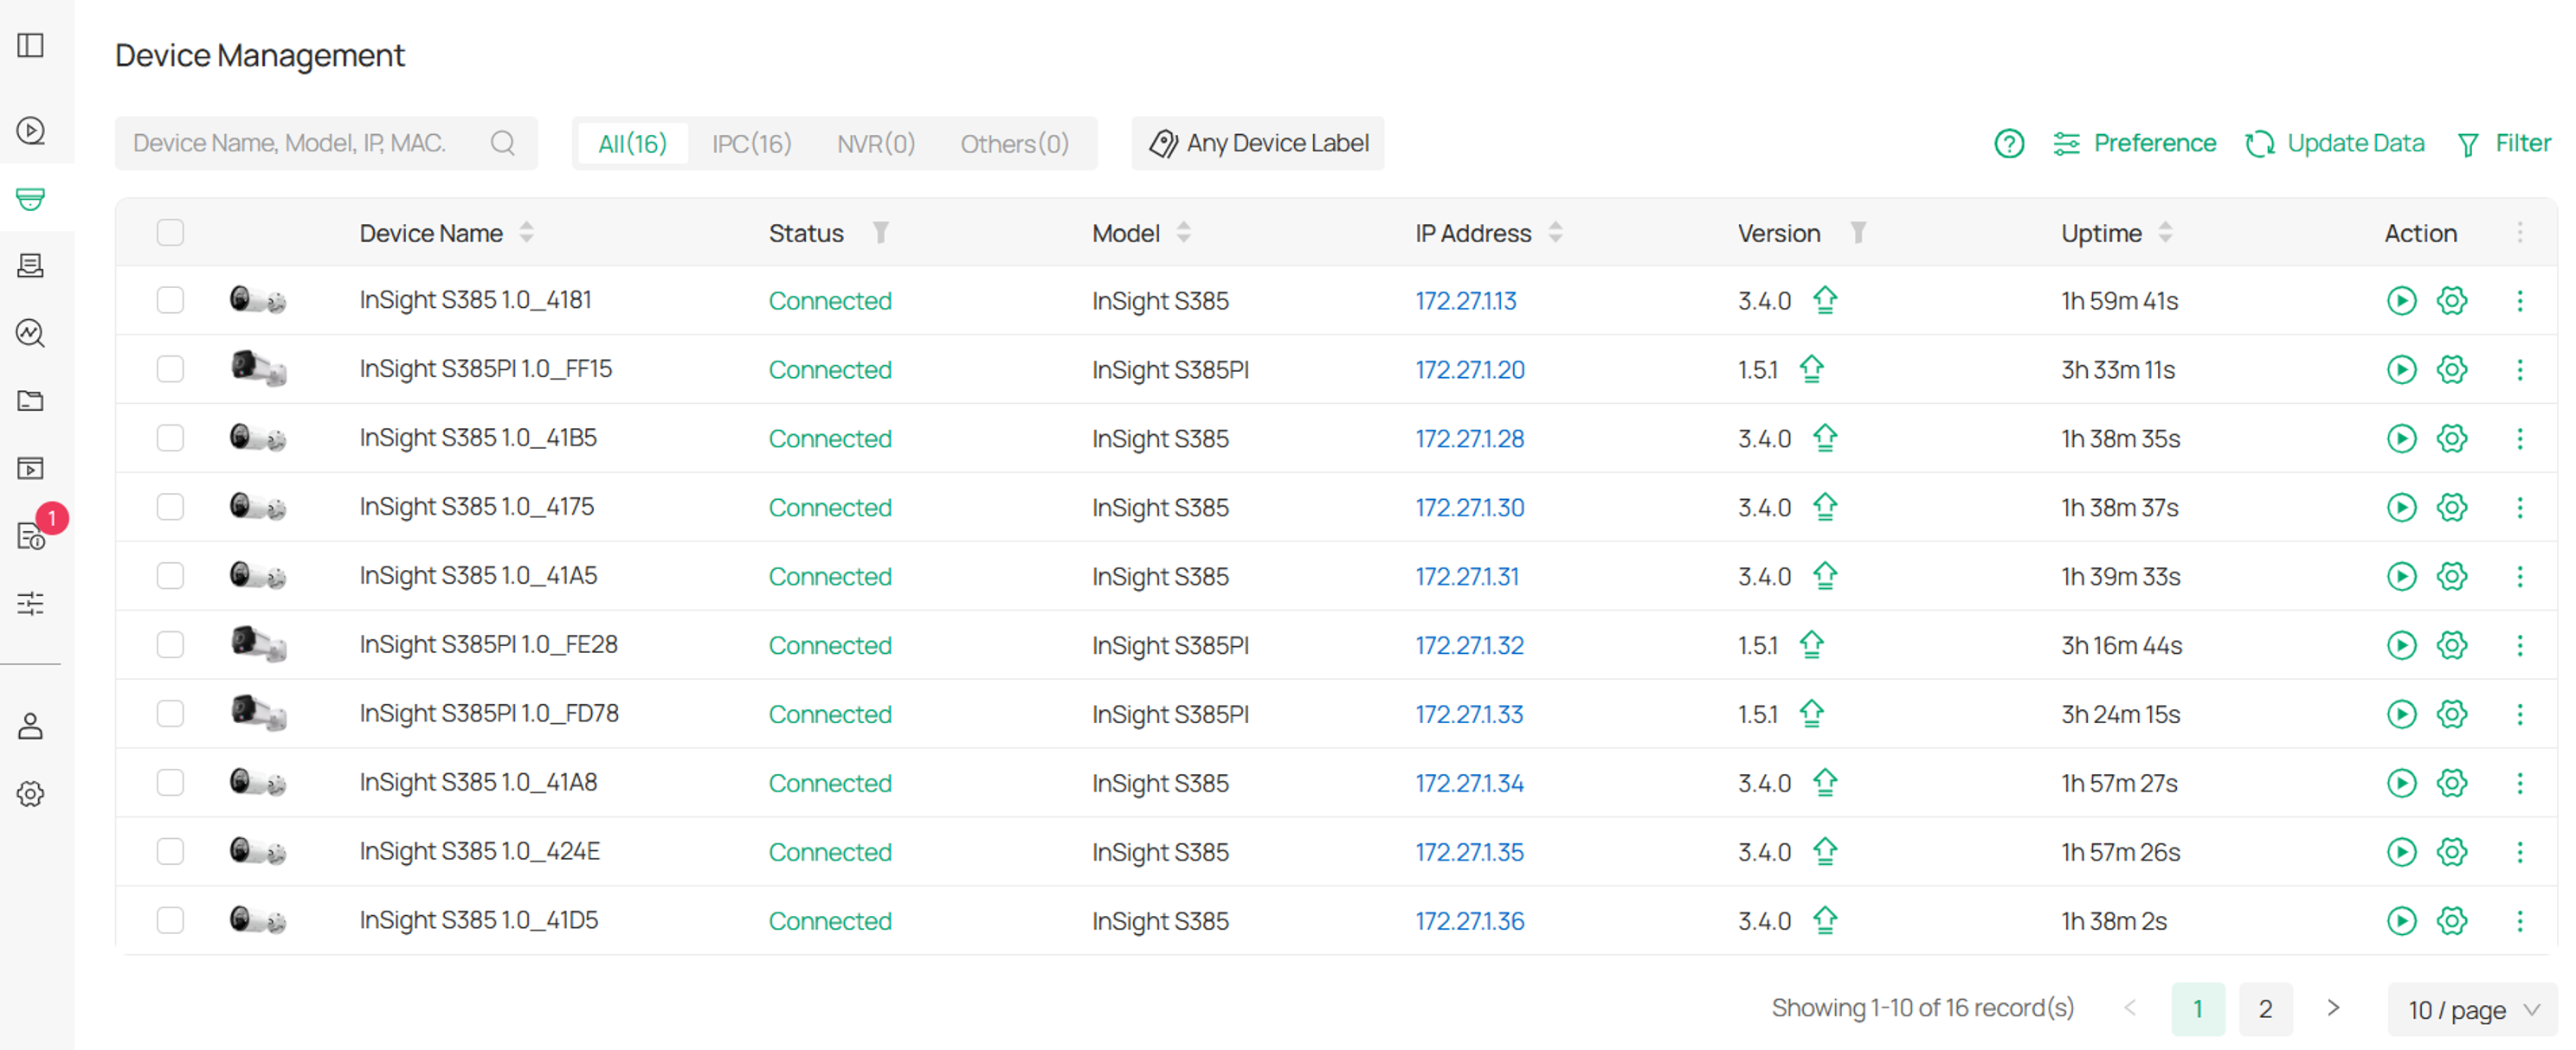Sort by Device Name column arrows

point(527,233)
